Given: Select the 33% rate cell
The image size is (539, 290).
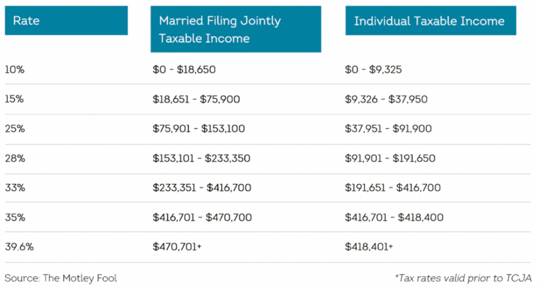Looking at the screenshot, I should tap(14, 188).
